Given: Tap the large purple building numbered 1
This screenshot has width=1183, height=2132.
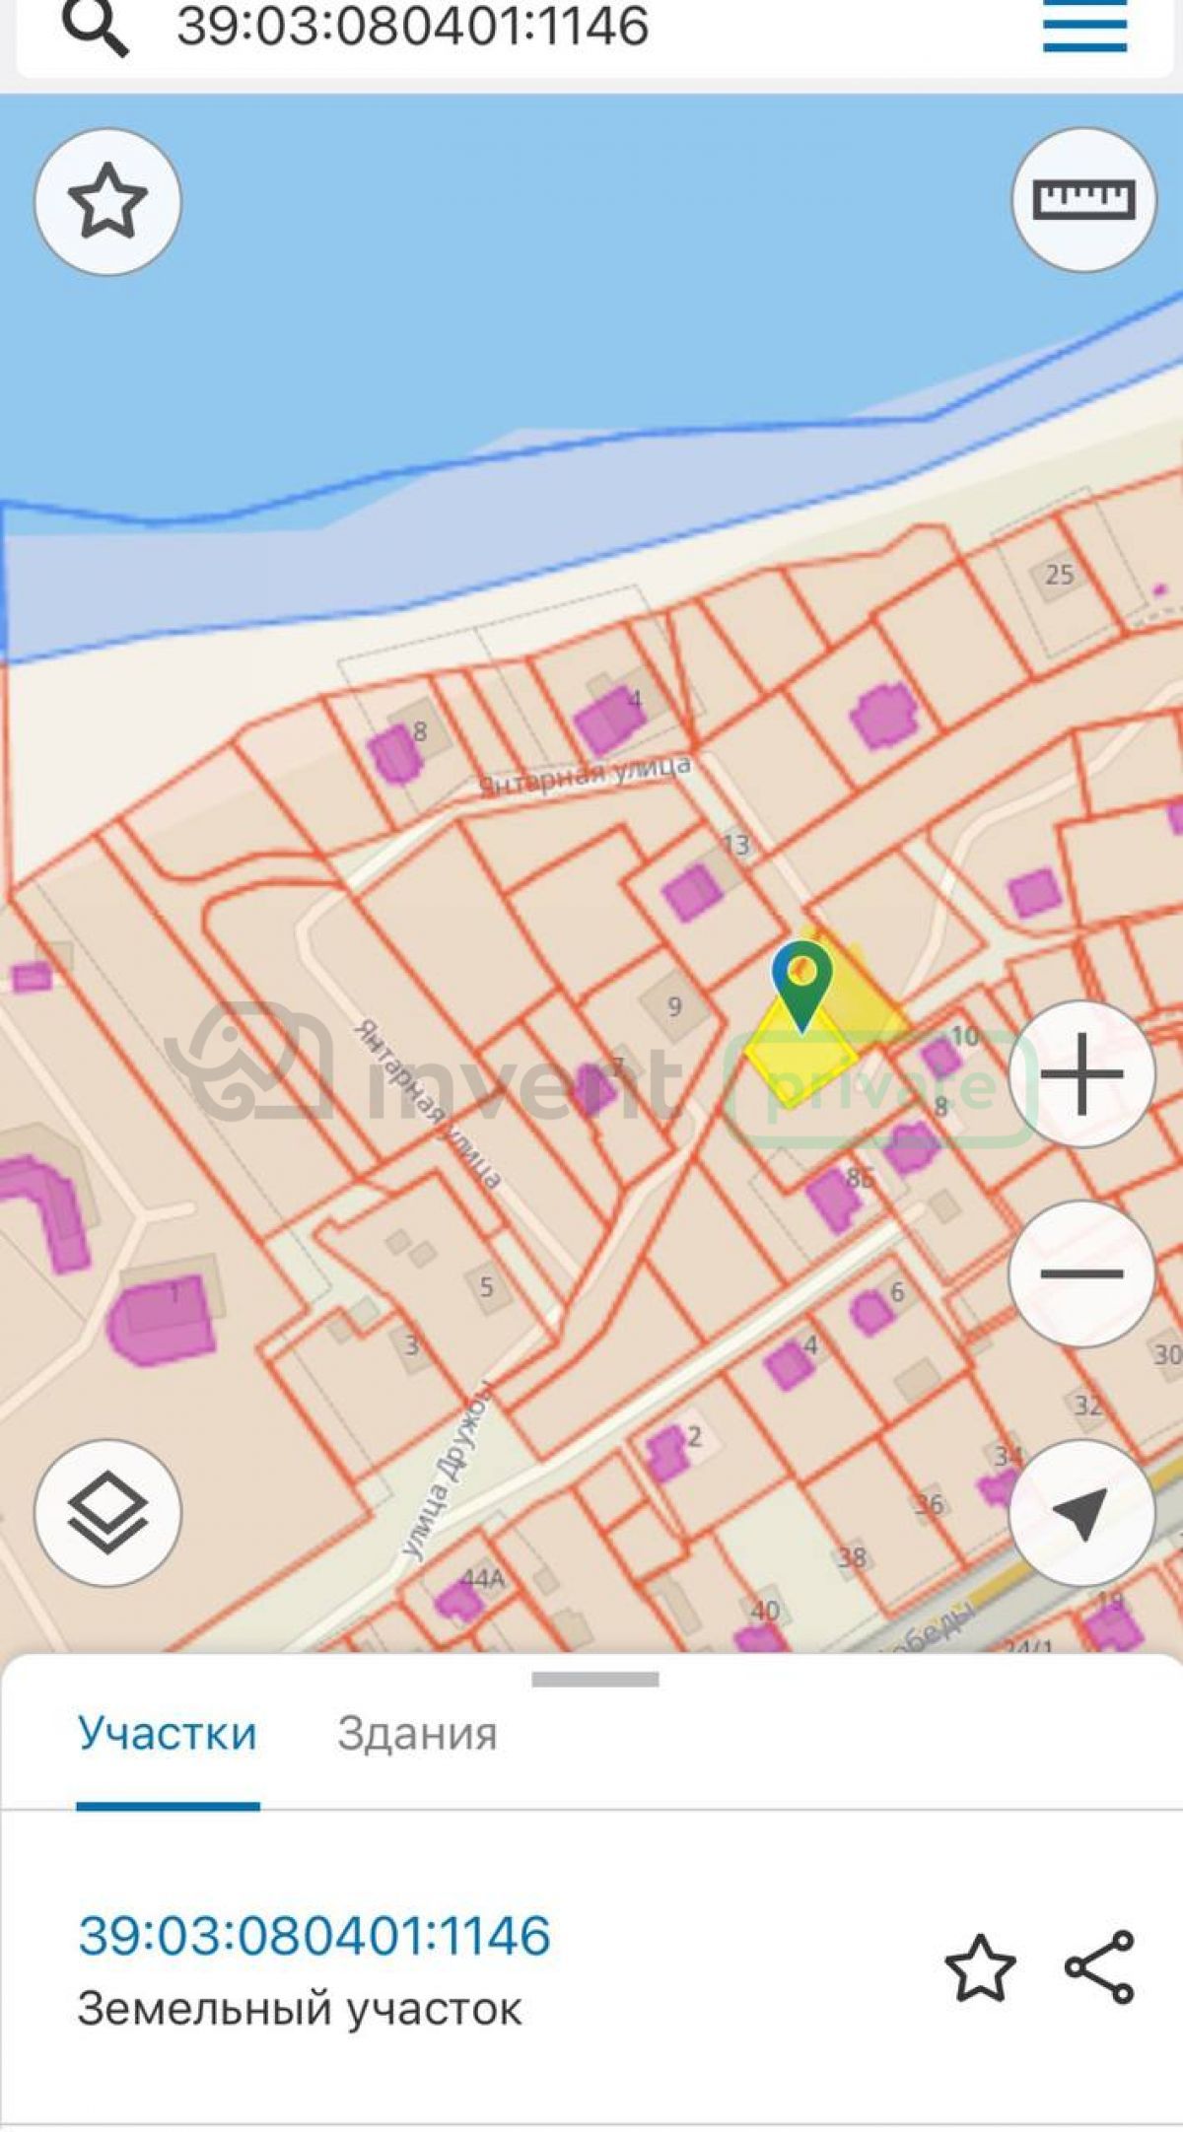Looking at the screenshot, I should [163, 1319].
